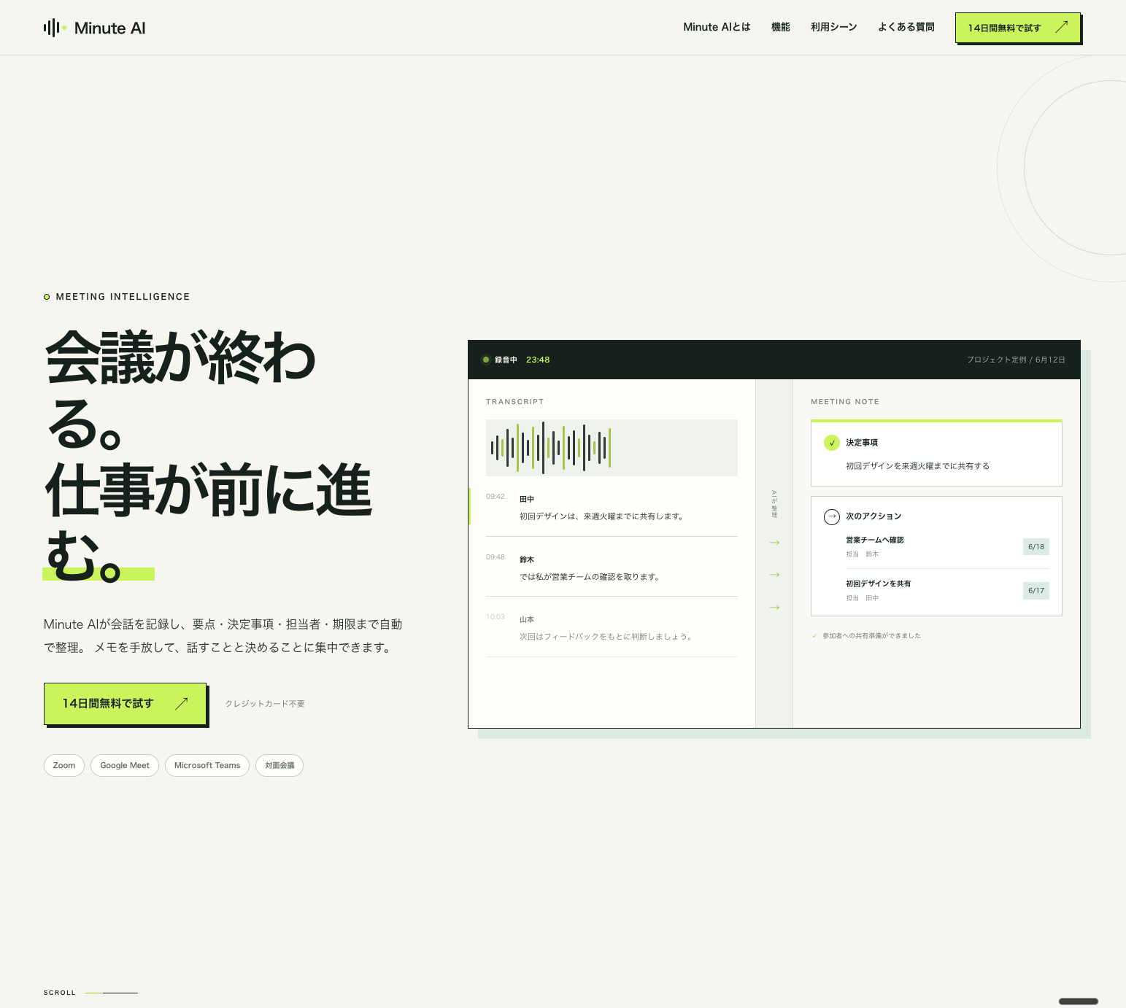Click the Minute AI waveform logo icon
The height and width of the screenshot is (1008, 1126).
coord(55,28)
